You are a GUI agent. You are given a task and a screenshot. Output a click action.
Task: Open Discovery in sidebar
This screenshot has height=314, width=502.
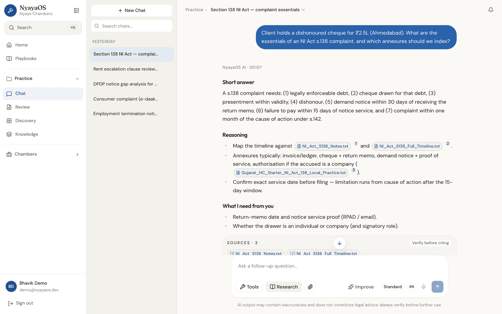tap(43, 121)
